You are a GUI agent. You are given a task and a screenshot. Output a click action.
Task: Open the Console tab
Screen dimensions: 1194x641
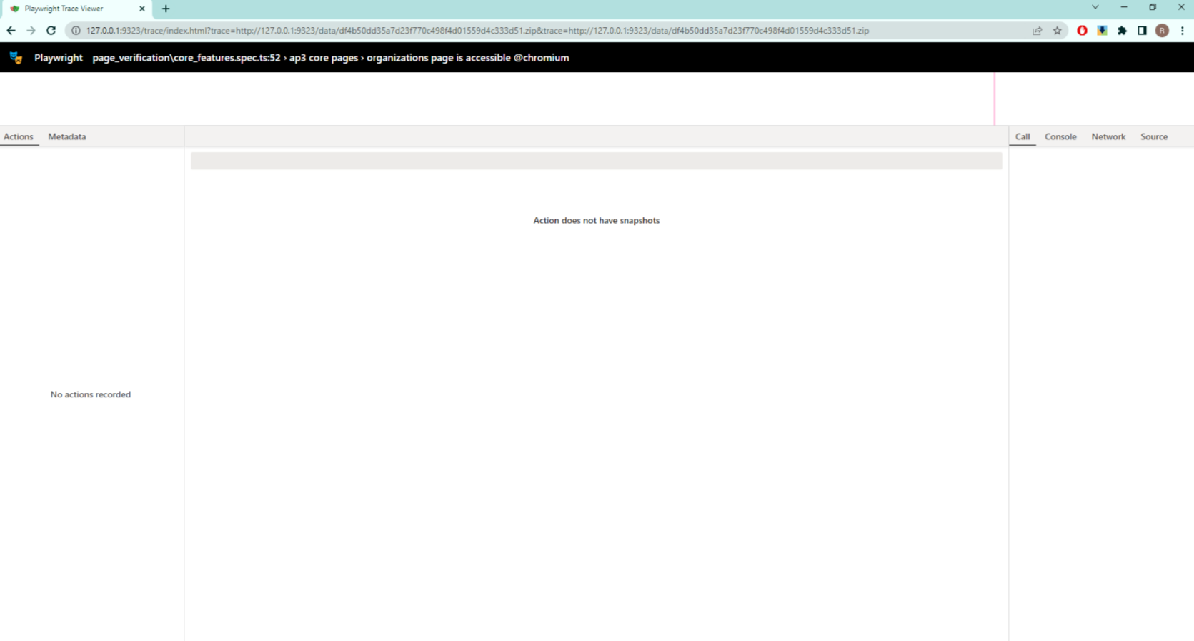1060,136
